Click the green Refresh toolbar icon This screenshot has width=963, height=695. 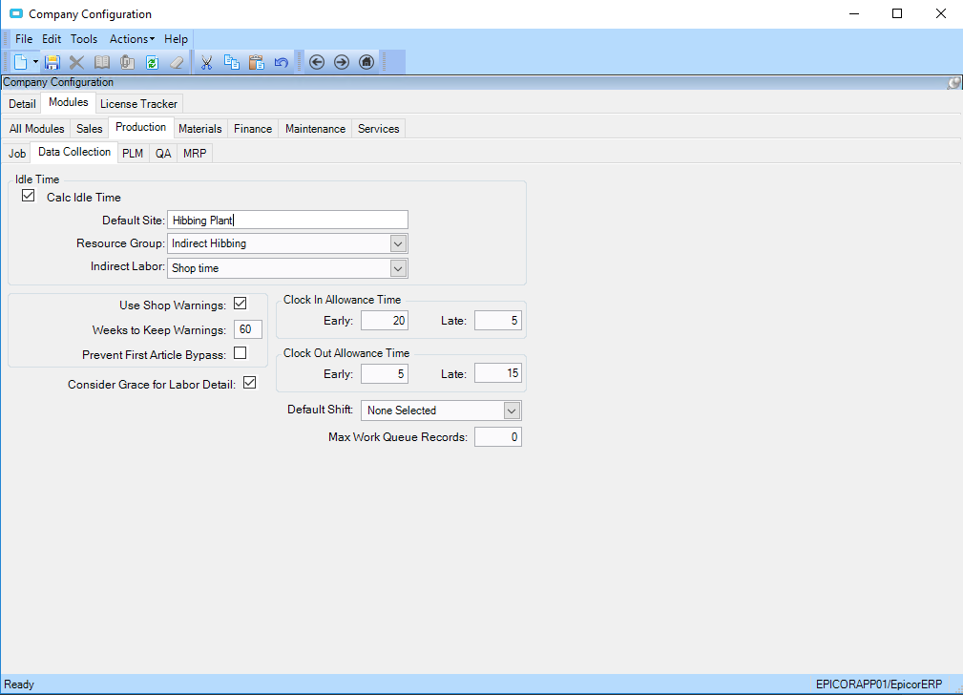[x=153, y=62]
